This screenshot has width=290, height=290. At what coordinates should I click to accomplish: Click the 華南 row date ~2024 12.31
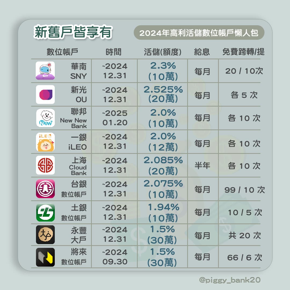coord(115,71)
